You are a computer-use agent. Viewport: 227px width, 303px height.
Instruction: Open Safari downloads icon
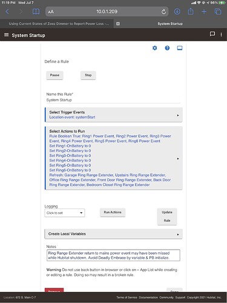pyautogui.click(x=177, y=12)
